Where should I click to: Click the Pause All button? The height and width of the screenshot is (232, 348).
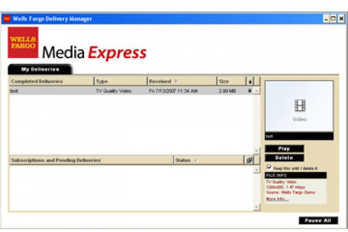pyautogui.click(x=318, y=220)
